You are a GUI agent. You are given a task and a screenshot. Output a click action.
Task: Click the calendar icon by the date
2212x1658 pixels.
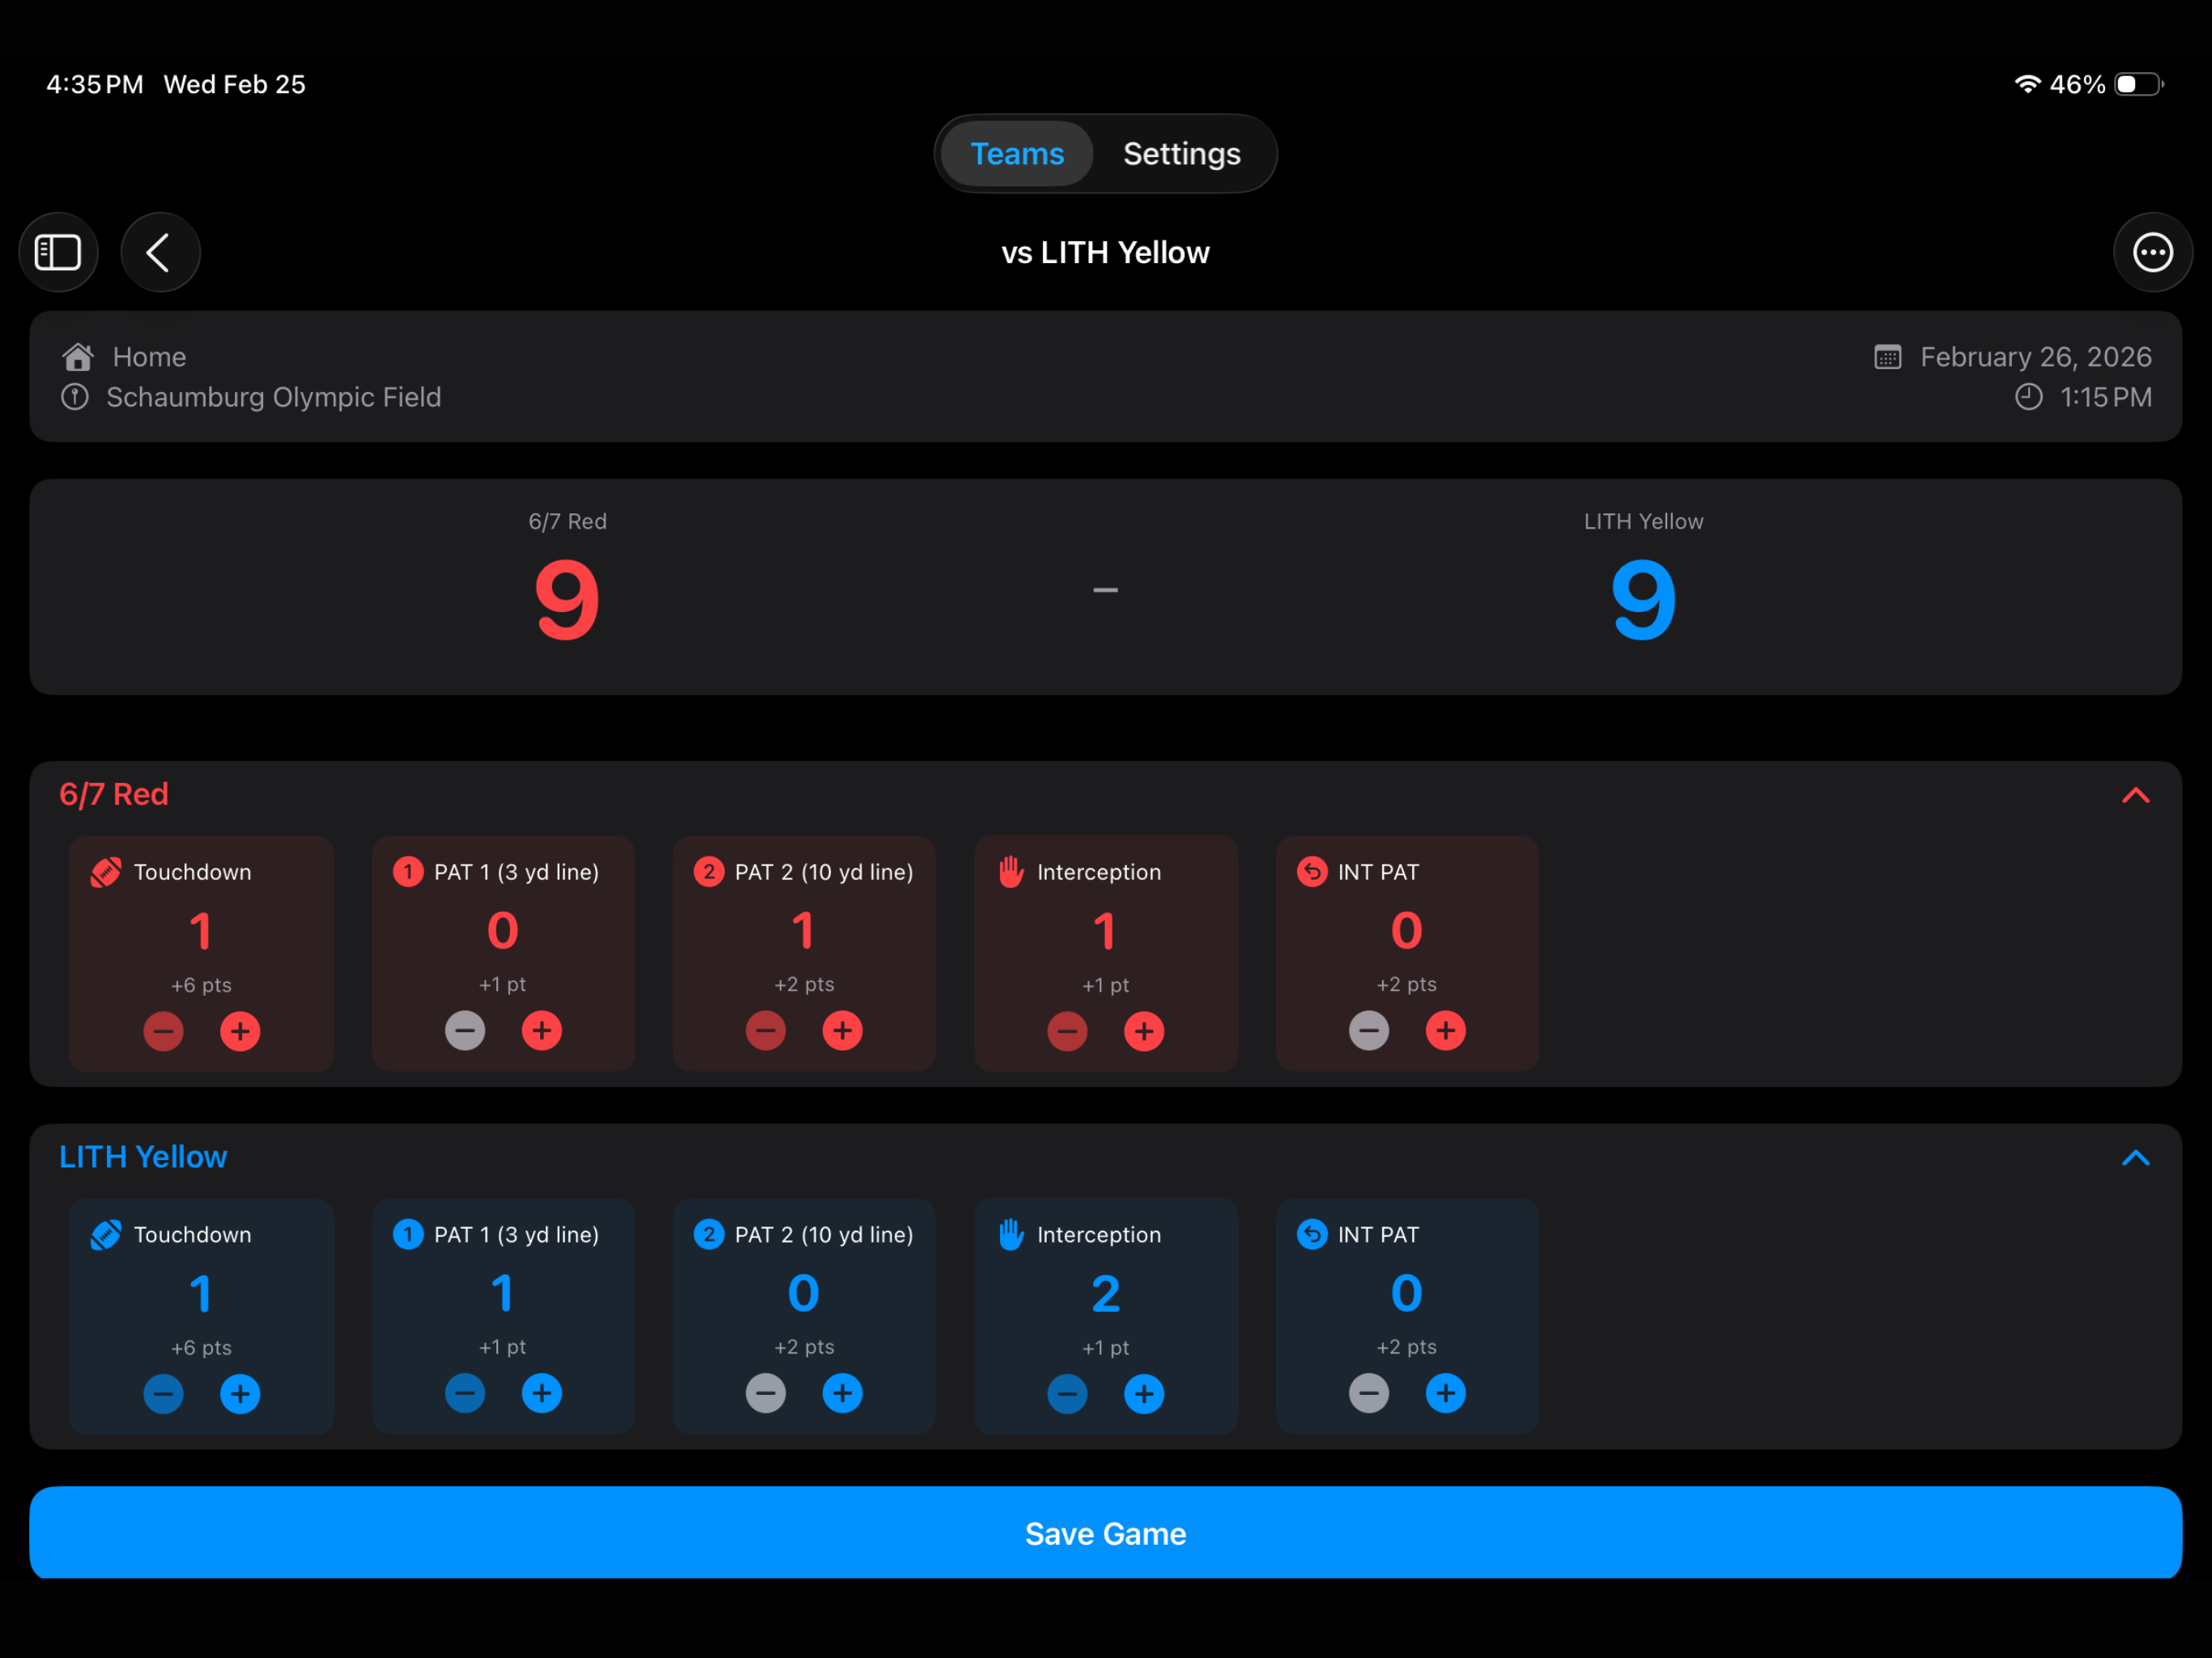(x=1887, y=357)
